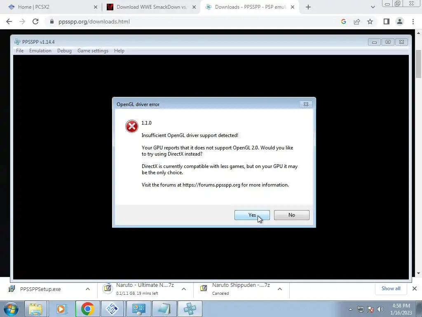Open PPSSPPSetup.exe download

click(40, 289)
